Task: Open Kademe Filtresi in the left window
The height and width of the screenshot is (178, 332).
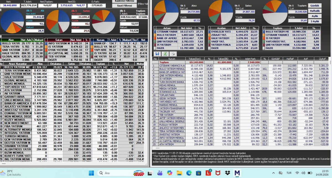Action: (x=124, y=1)
